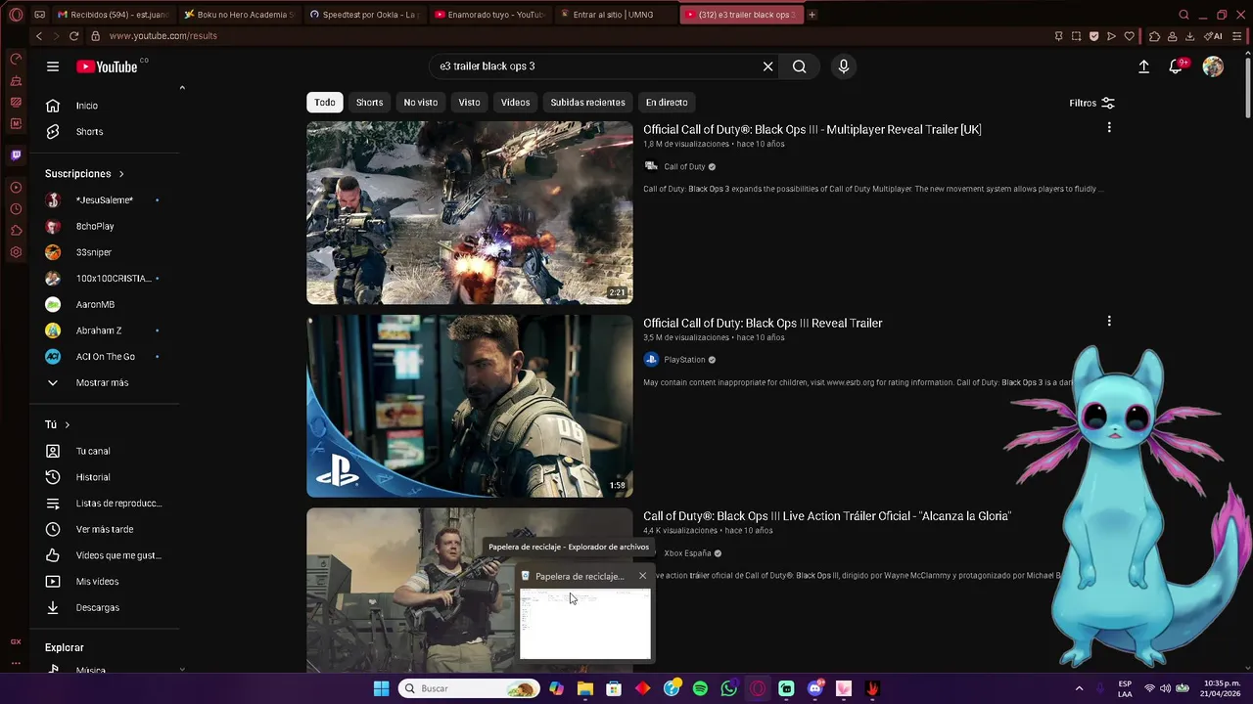Open the Create upload button

(1143, 66)
